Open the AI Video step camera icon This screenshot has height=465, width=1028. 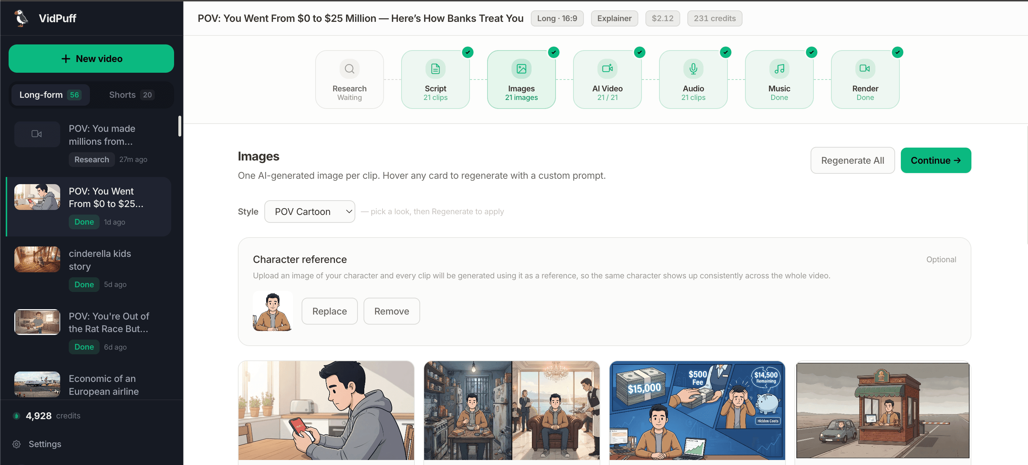tap(607, 69)
